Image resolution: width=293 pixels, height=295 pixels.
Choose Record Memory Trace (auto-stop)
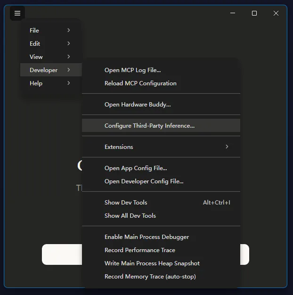(161, 276)
